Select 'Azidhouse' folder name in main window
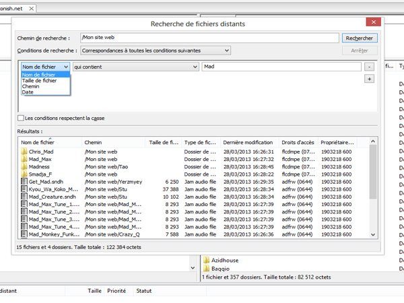This screenshot has width=404, height=303. [225, 260]
